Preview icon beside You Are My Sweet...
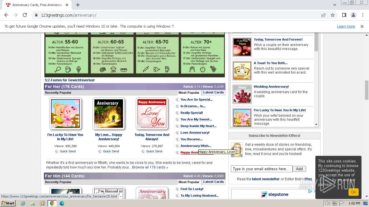369x207 pixels. pos(177,120)
